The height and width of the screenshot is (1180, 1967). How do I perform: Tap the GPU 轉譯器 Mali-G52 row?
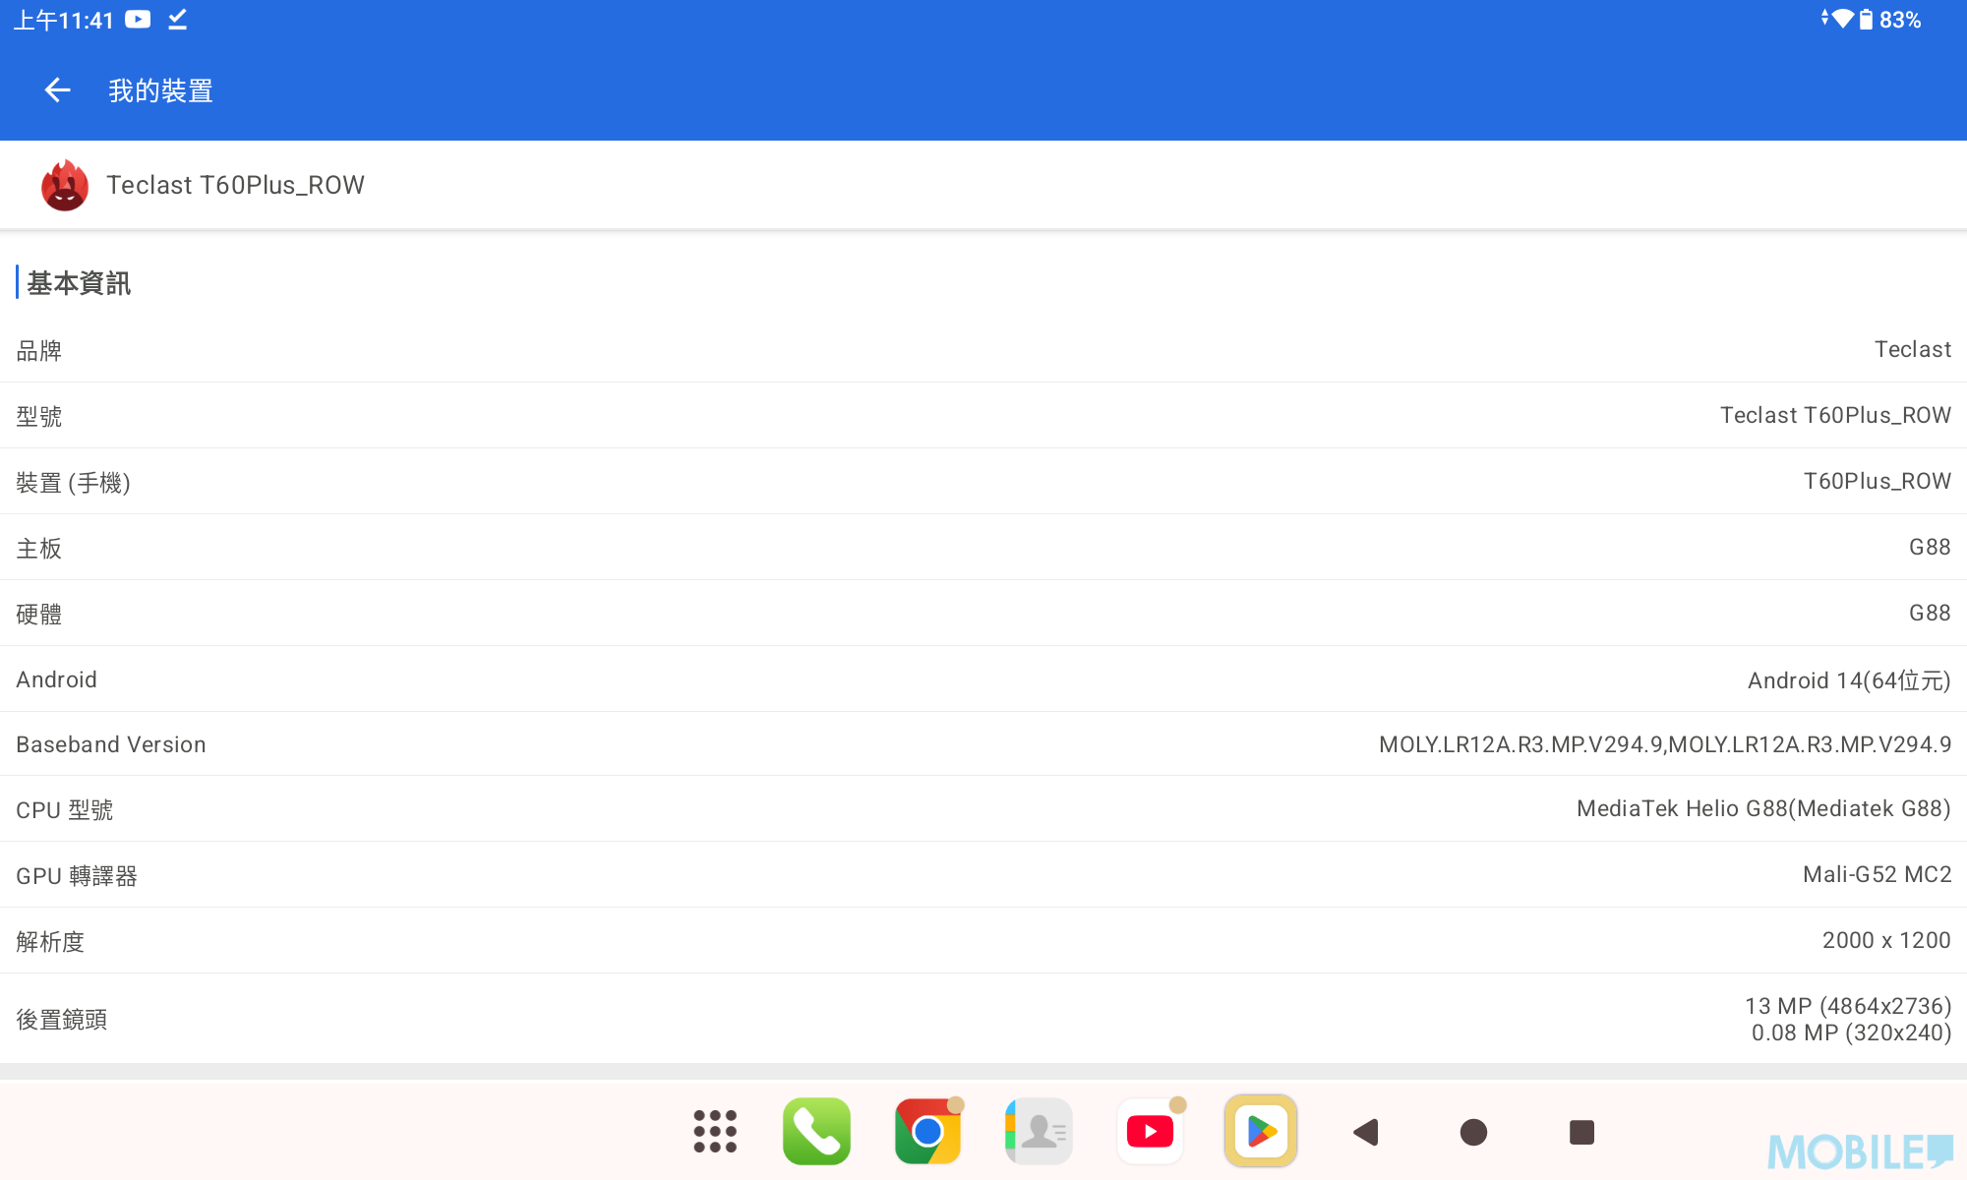(x=983, y=875)
